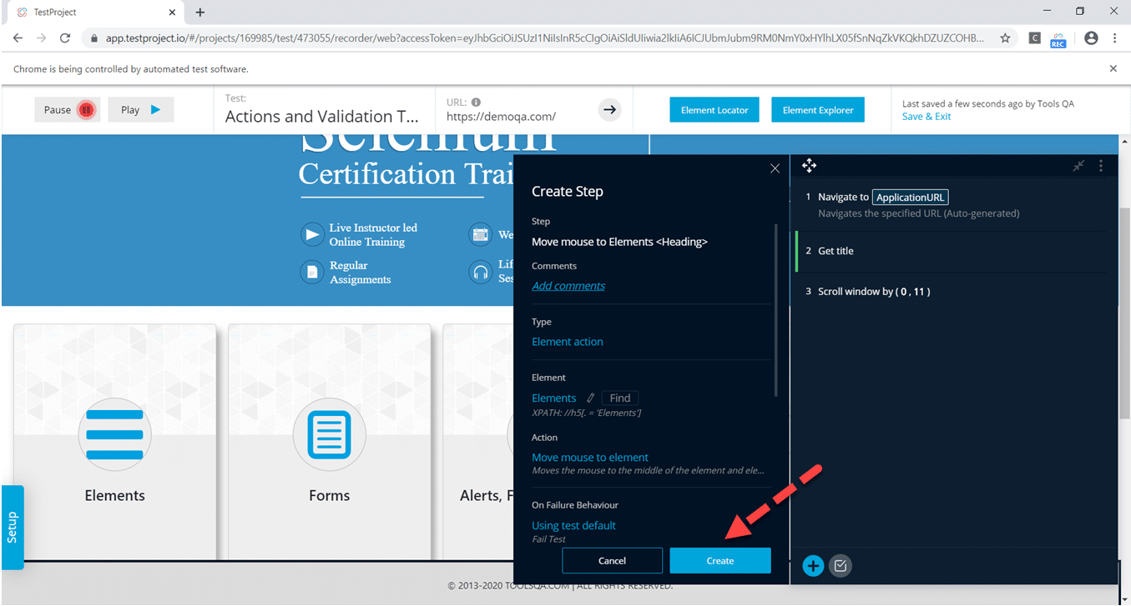This screenshot has width=1131, height=606.
Task: Click the blue plus add step button
Action: pos(813,566)
